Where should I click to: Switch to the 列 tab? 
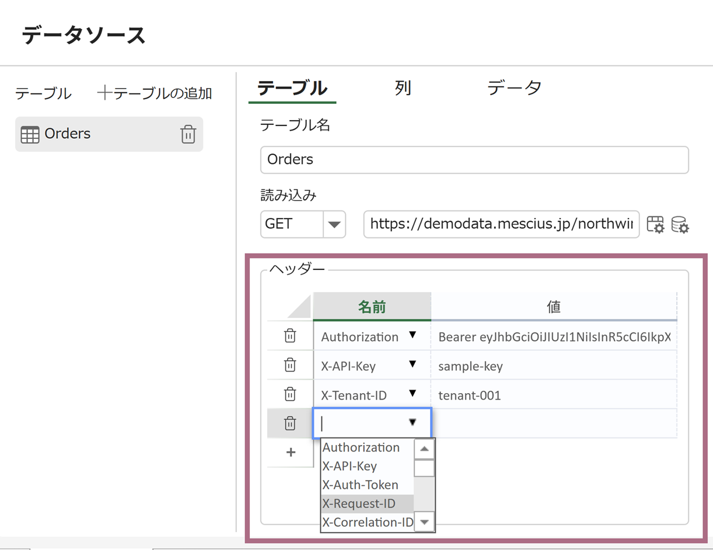pos(403,88)
